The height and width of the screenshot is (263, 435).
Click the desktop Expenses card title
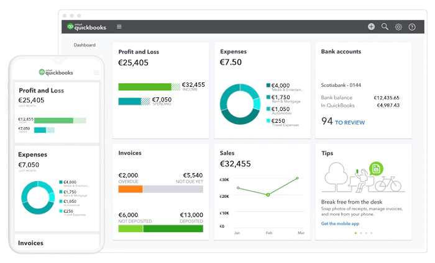tap(233, 51)
